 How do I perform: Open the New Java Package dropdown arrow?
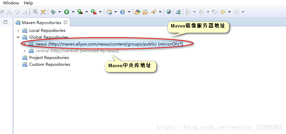(115, 12)
